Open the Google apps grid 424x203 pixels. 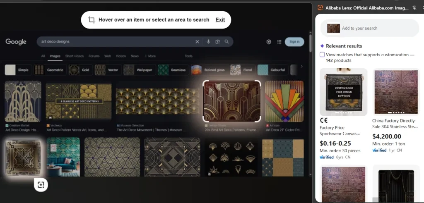click(x=279, y=42)
